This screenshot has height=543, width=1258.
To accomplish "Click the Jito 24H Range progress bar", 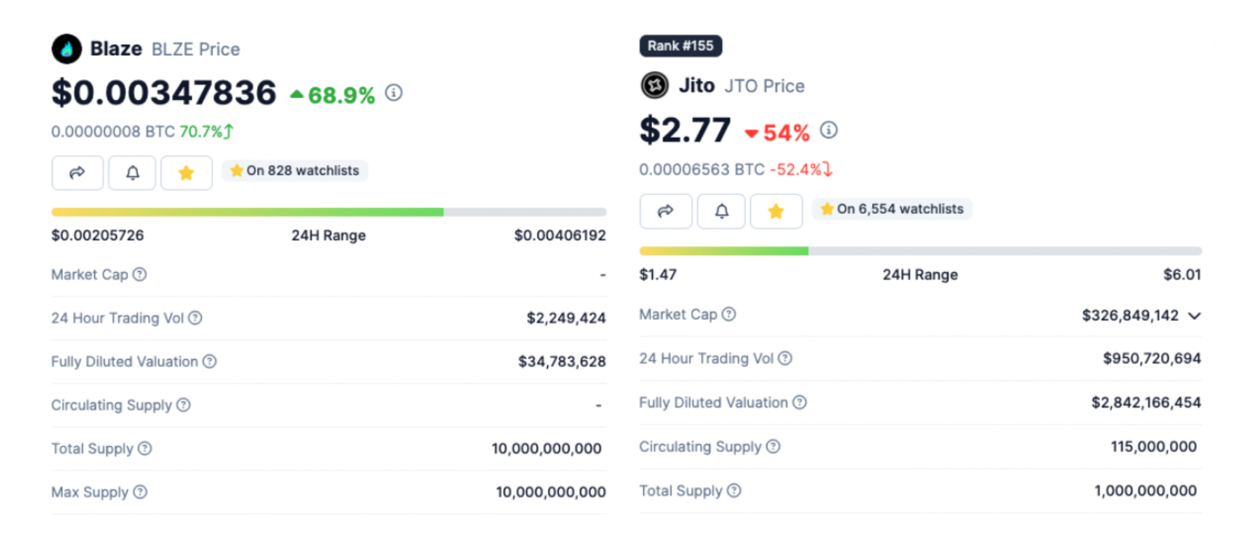I will 920,251.
